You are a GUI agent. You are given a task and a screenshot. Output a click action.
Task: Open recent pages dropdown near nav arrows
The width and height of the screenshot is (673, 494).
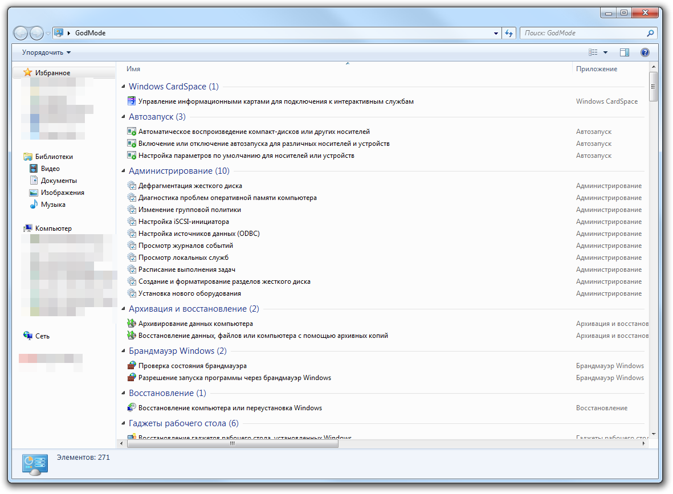(48, 33)
